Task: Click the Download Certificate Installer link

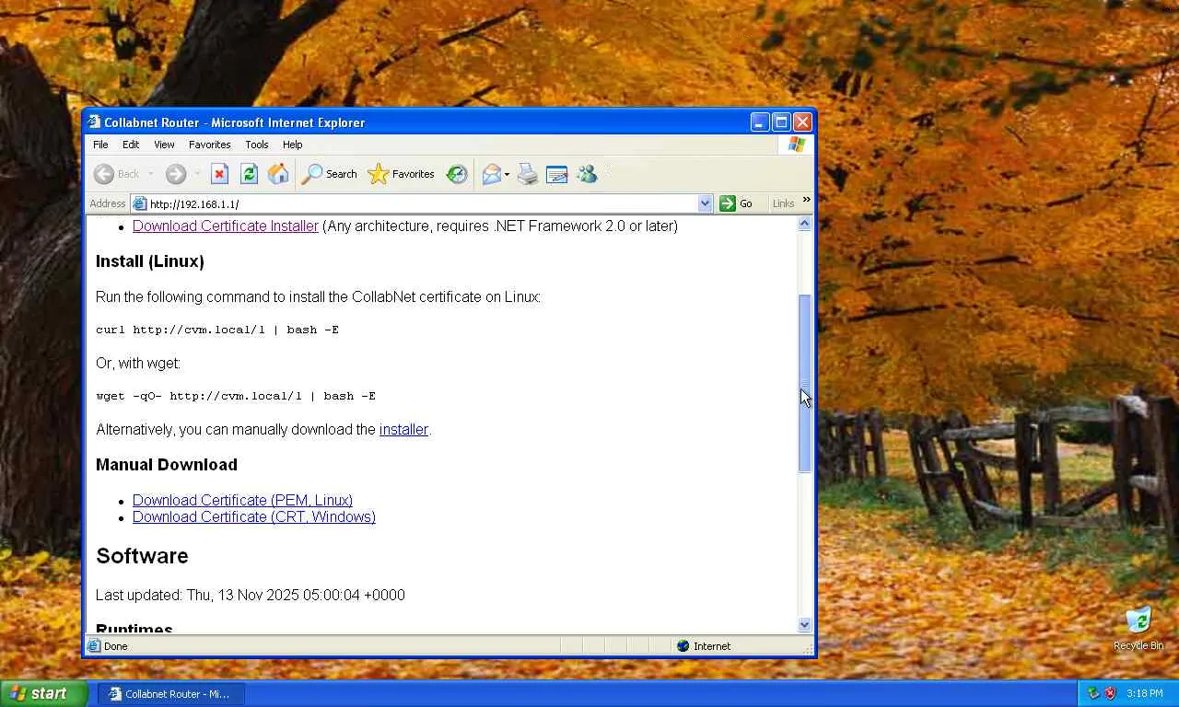Action: tap(226, 226)
